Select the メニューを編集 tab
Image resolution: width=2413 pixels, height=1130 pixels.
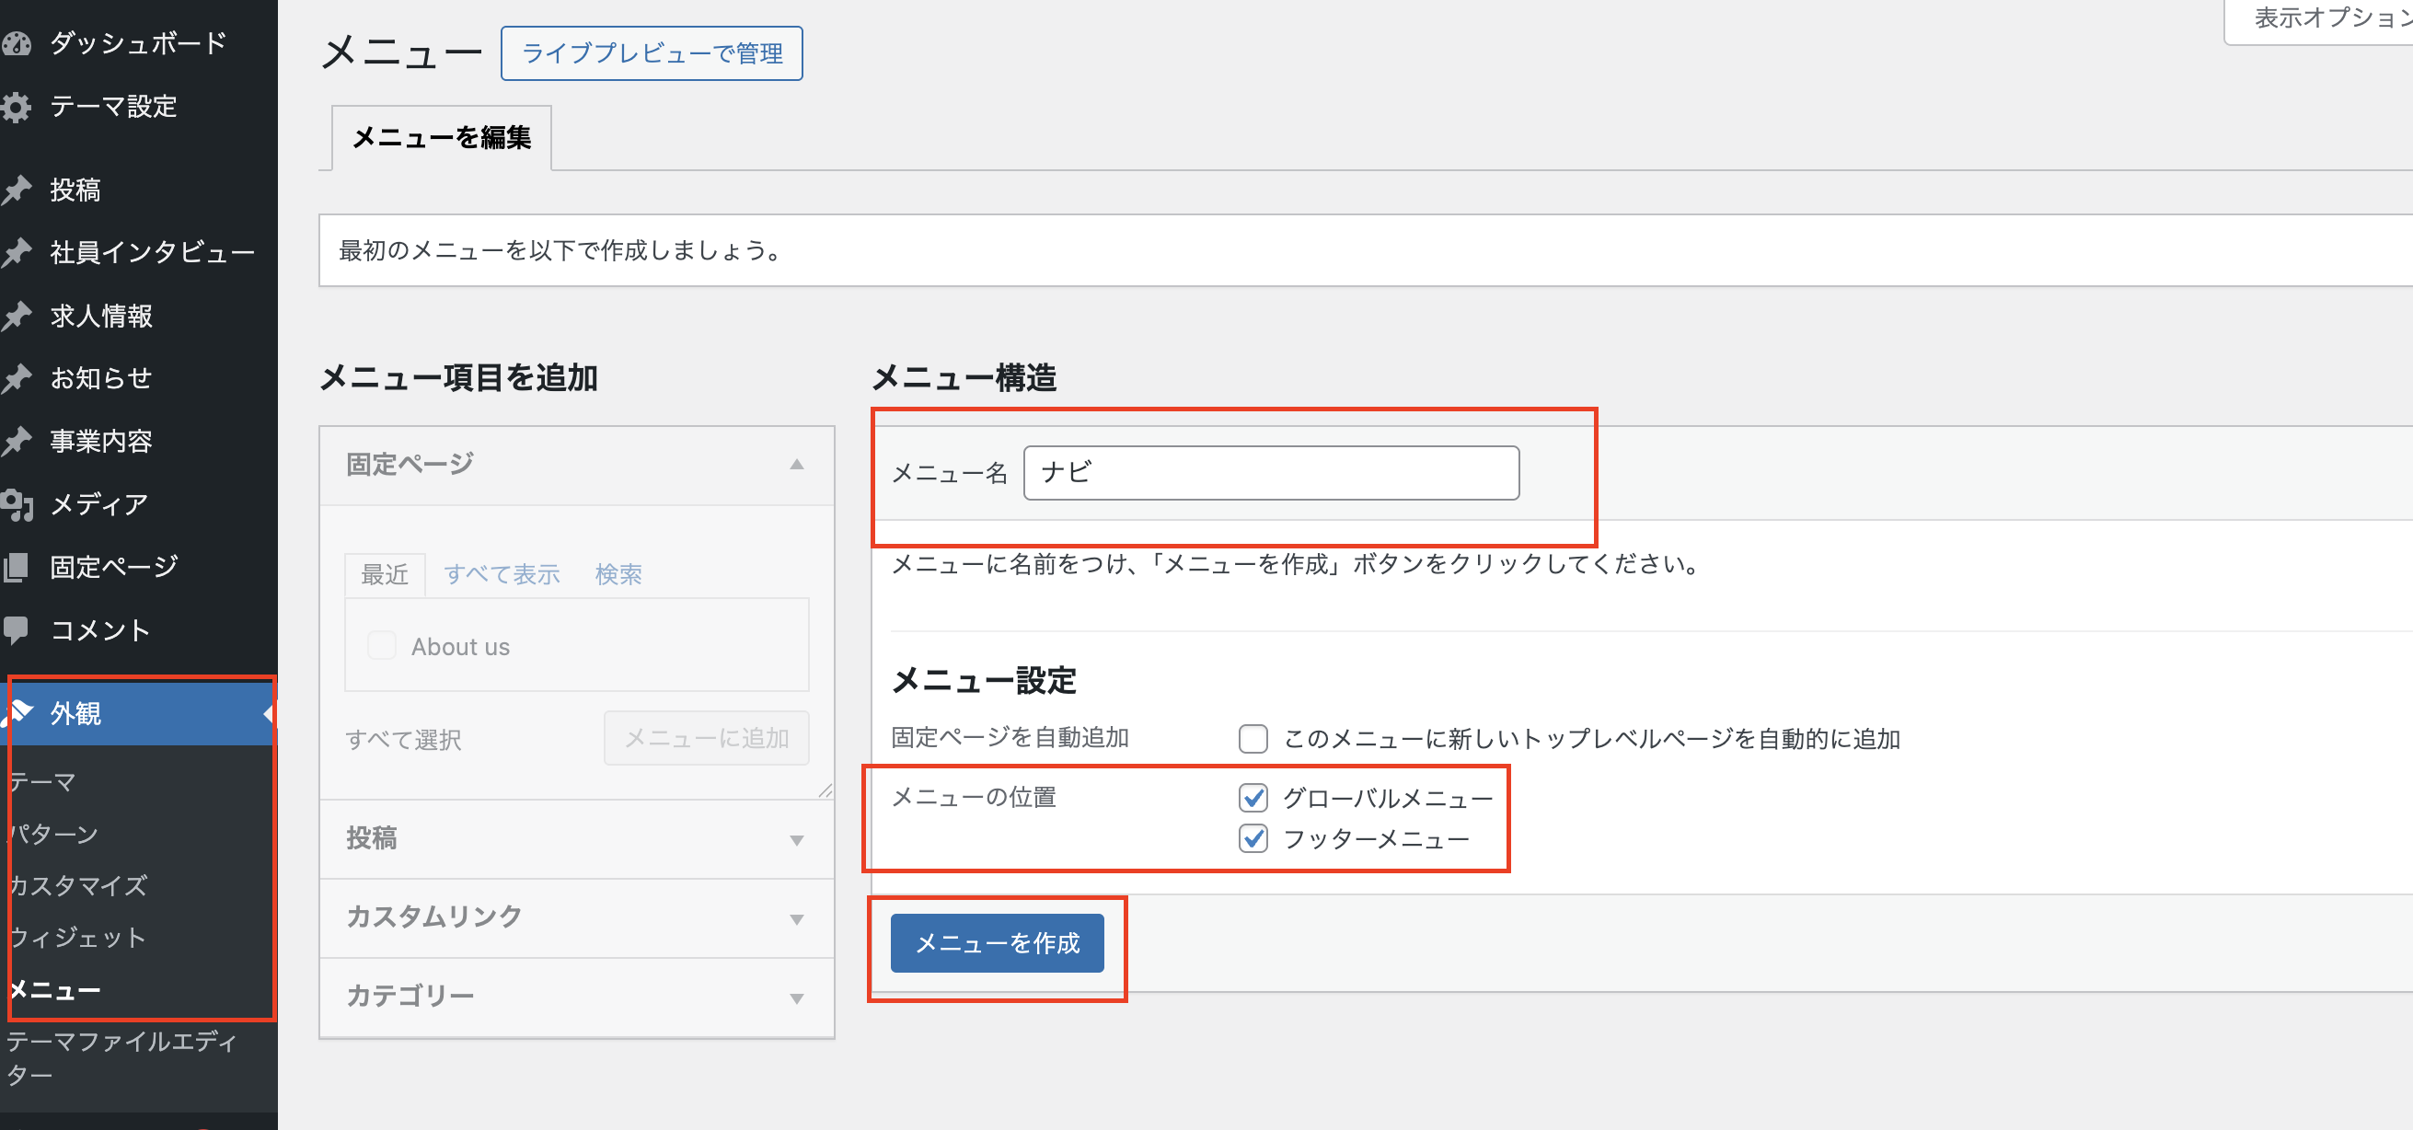pos(441,139)
